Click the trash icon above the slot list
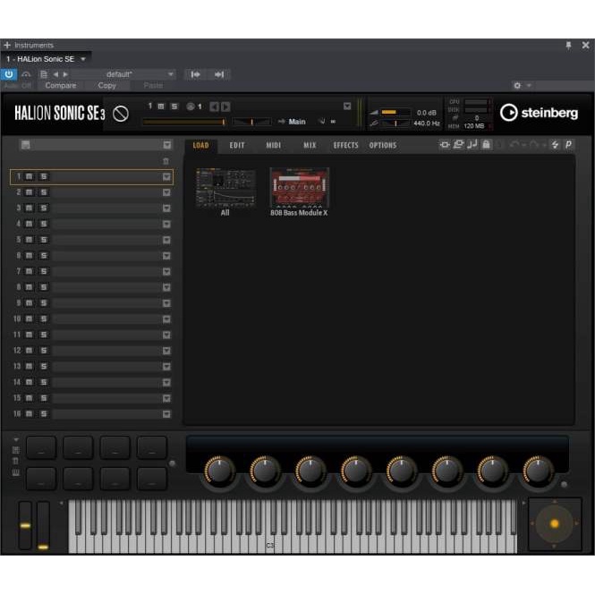The image size is (595, 595). 166,161
